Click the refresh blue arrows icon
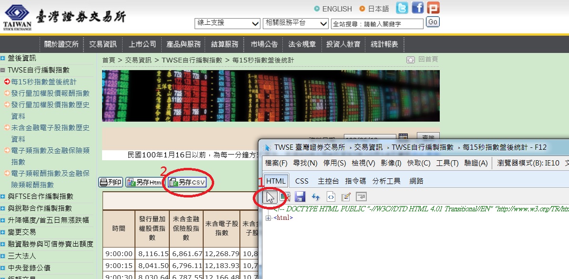 tap(315, 197)
